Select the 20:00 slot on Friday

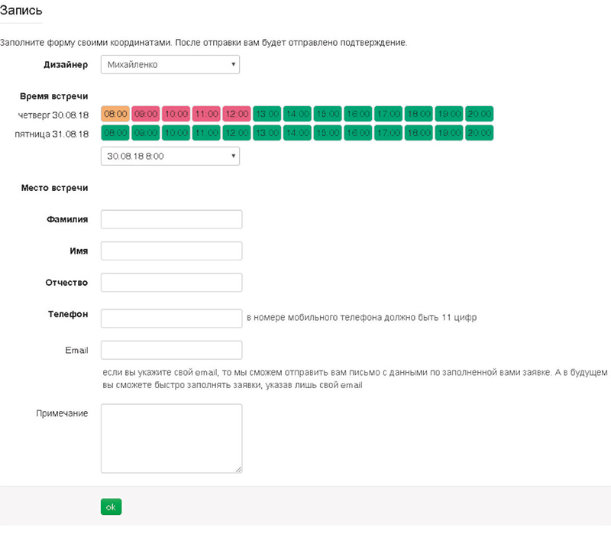pyautogui.click(x=480, y=133)
